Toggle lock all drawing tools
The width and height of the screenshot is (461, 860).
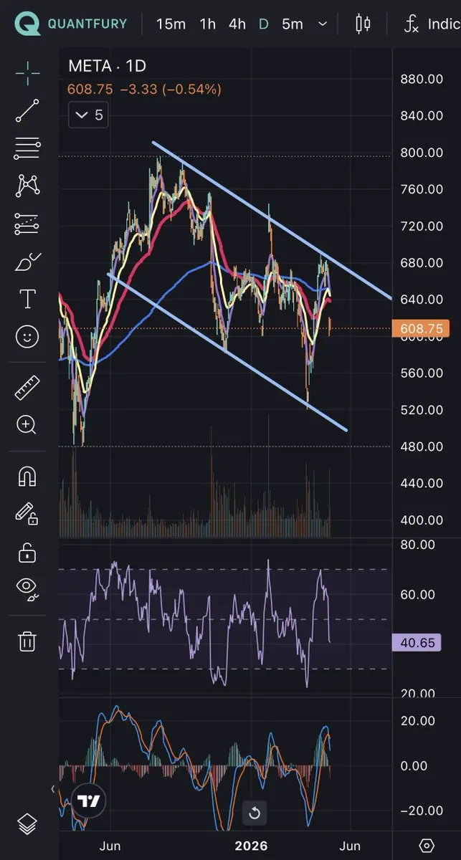pos(27,552)
